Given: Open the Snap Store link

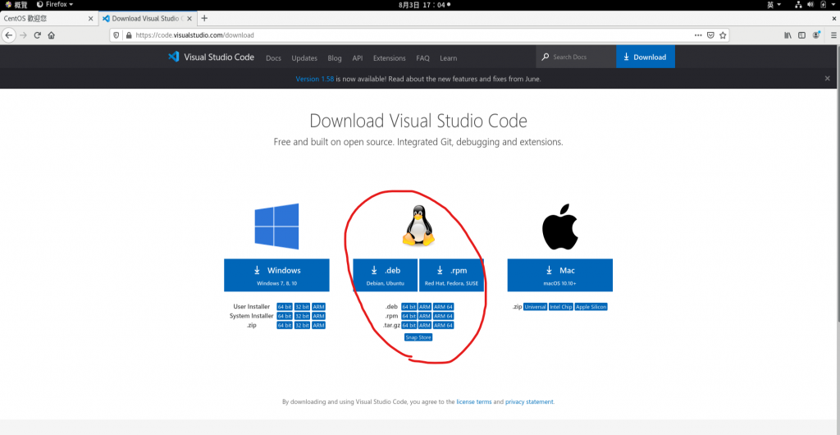Looking at the screenshot, I should 418,337.
